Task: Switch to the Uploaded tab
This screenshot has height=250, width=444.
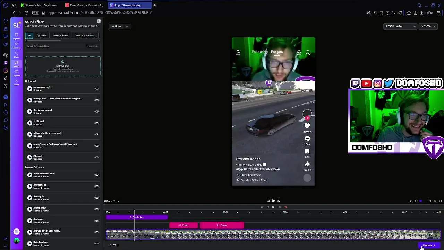Action: (41, 35)
